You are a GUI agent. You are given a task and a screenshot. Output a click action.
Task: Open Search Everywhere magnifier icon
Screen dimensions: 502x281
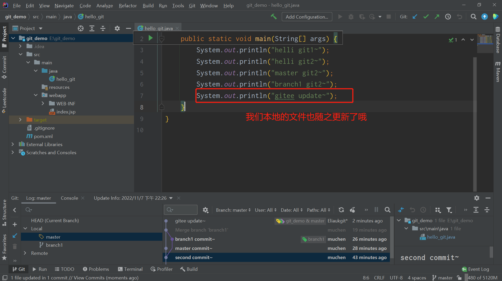(473, 17)
